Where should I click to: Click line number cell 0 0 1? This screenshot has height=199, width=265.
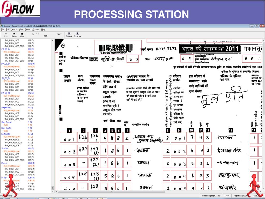click(x=68, y=137)
